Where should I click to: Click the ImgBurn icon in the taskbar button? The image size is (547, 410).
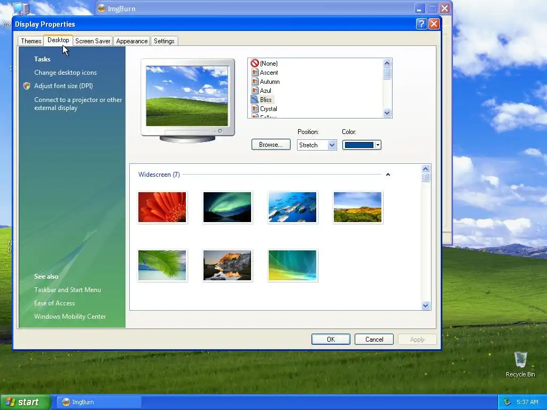coord(66,402)
